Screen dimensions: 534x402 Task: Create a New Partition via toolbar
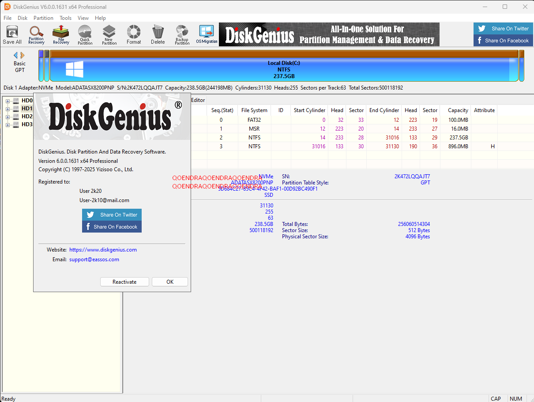[109, 35]
